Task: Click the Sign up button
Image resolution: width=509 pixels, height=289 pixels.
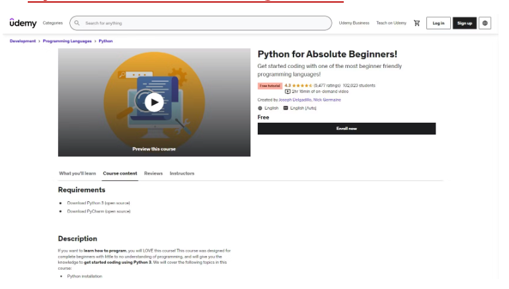Action: [x=465, y=23]
